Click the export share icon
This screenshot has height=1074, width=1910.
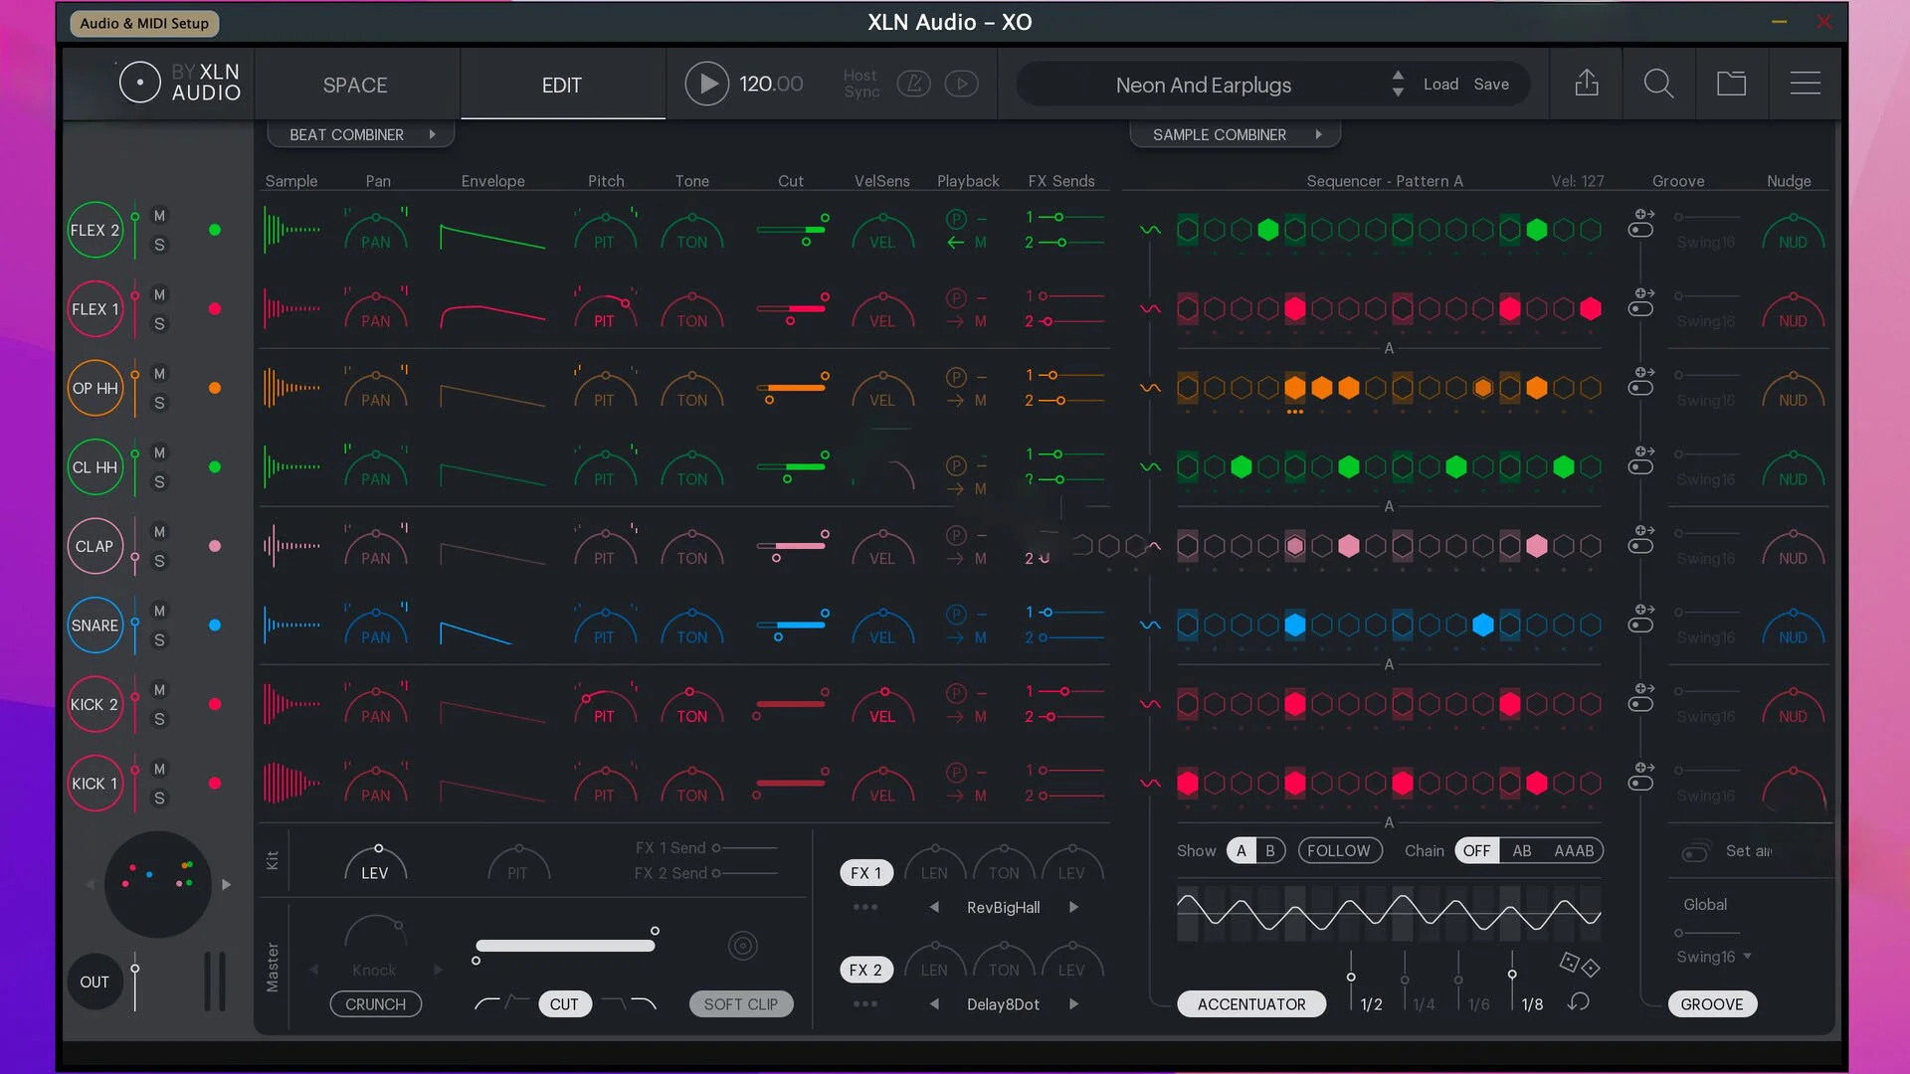click(1587, 84)
